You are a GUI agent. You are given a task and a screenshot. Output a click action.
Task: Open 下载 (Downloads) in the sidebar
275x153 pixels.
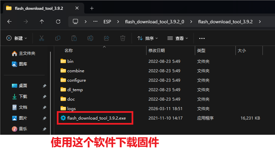click(23, 97)
